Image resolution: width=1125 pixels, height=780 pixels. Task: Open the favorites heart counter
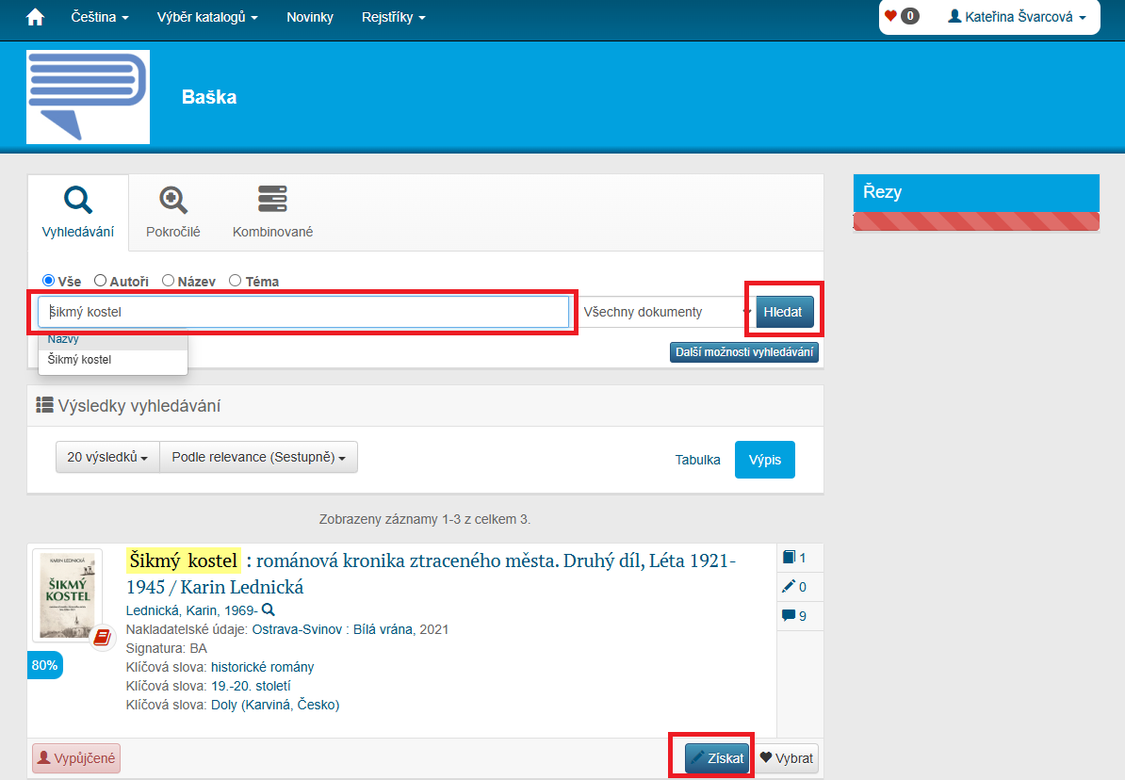tap(901, 16)
